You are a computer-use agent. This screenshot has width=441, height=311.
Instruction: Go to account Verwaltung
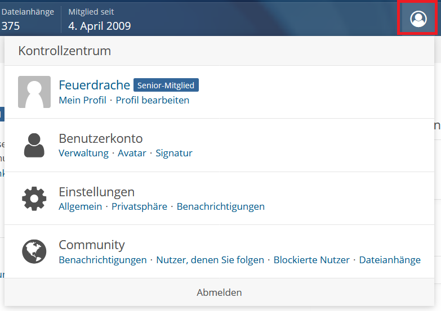tap(83, 153)
